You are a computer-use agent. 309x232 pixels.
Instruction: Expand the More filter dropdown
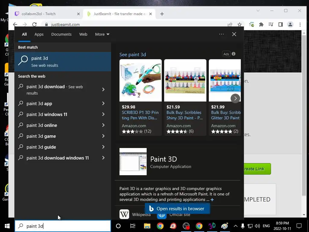(102, 34)
